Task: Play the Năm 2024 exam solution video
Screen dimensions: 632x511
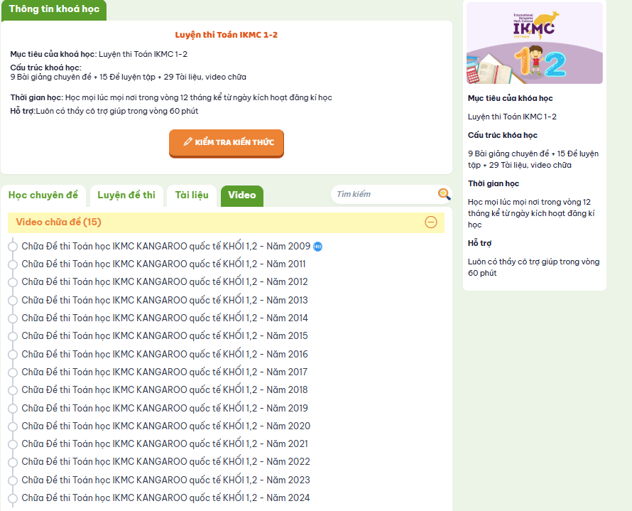Action: [x=166, y=497]
